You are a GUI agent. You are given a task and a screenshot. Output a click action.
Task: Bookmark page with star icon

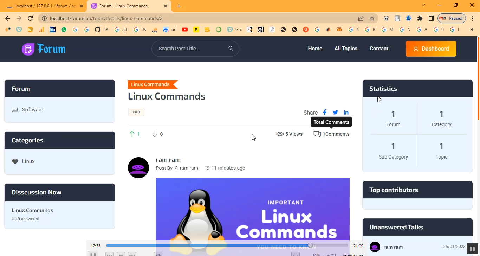(372, 18)
